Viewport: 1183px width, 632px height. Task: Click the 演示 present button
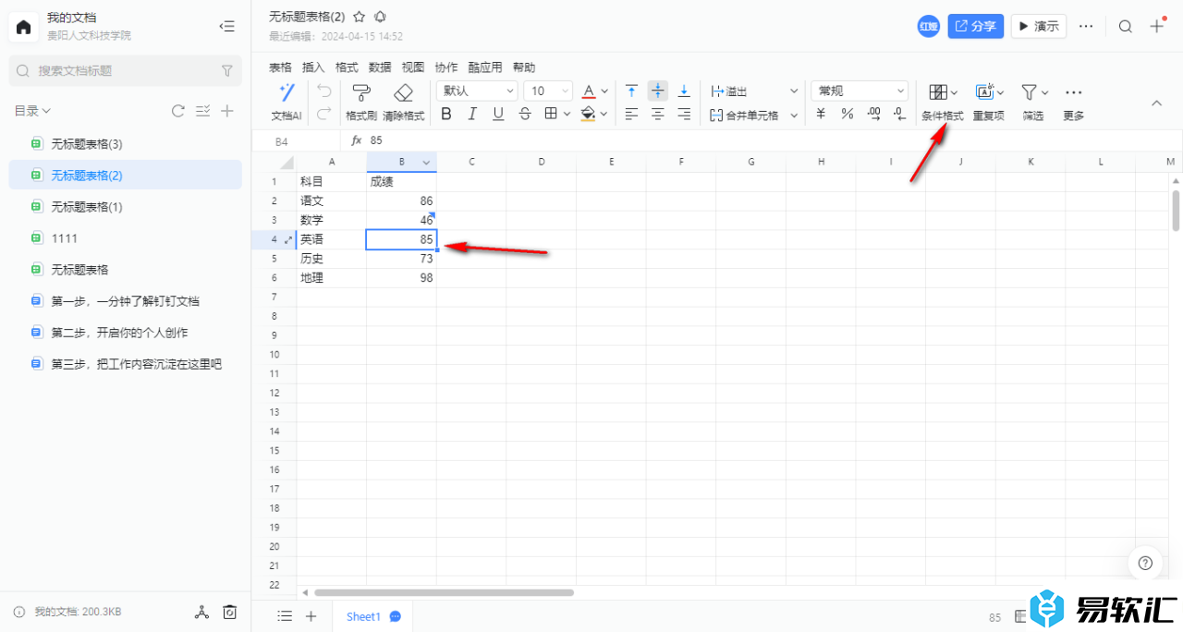1039,26
